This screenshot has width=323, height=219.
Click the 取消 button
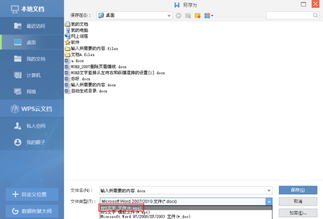(298, 201)
